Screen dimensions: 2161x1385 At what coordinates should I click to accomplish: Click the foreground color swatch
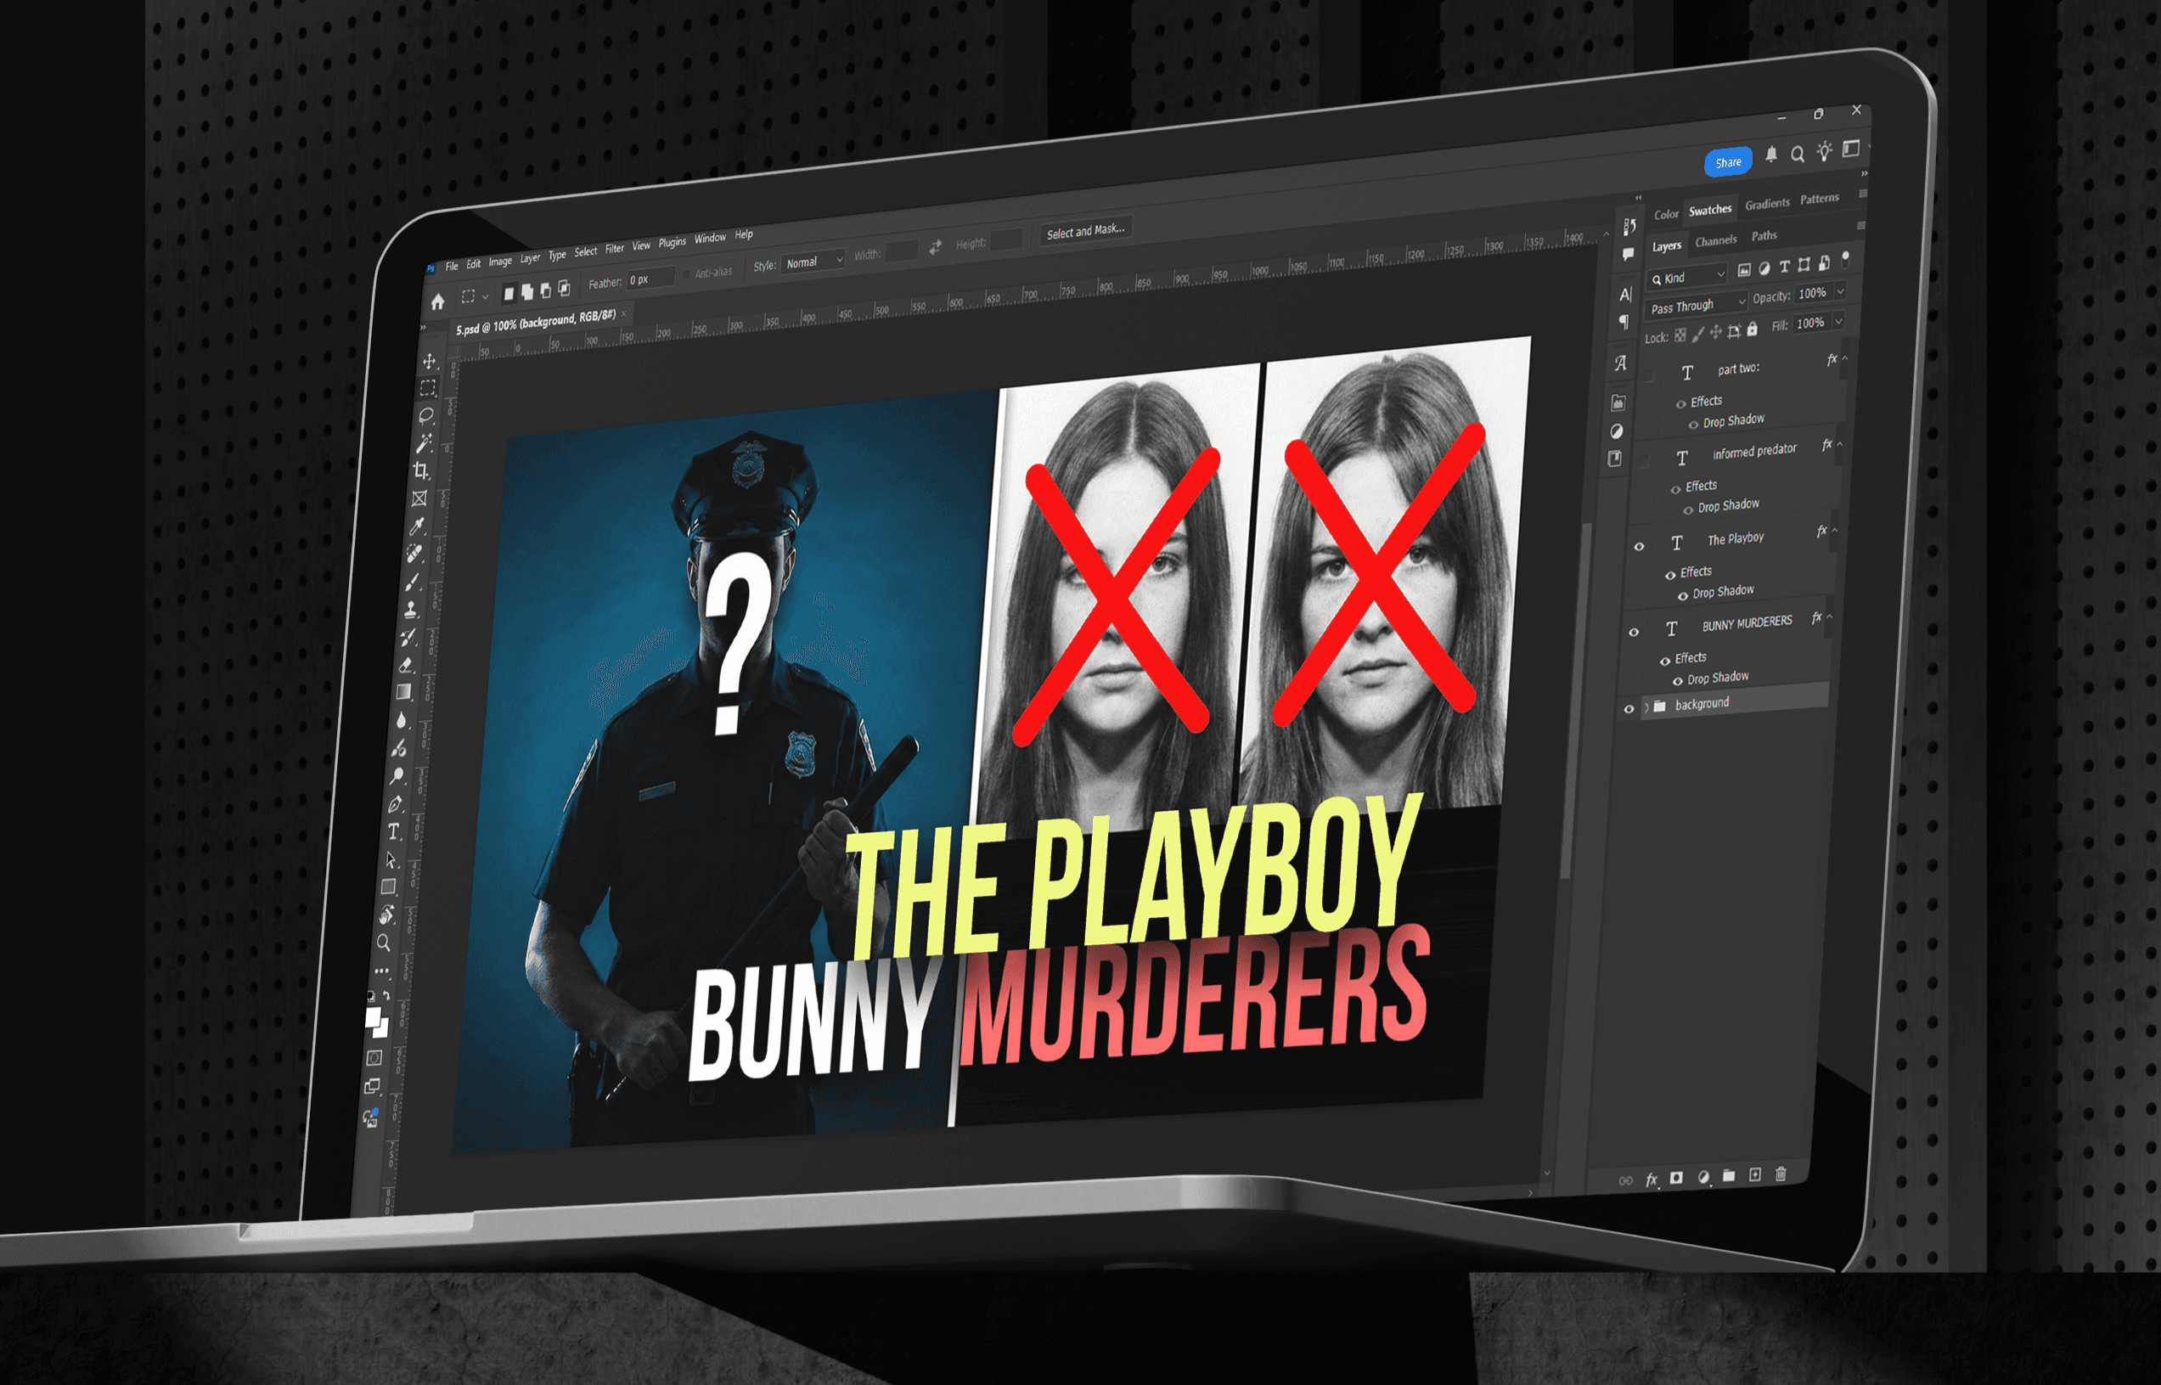tap(374, 1017)
